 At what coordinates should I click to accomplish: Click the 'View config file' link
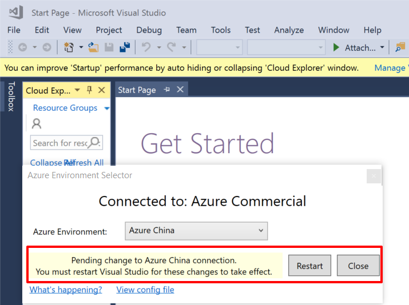pos(145,290)
